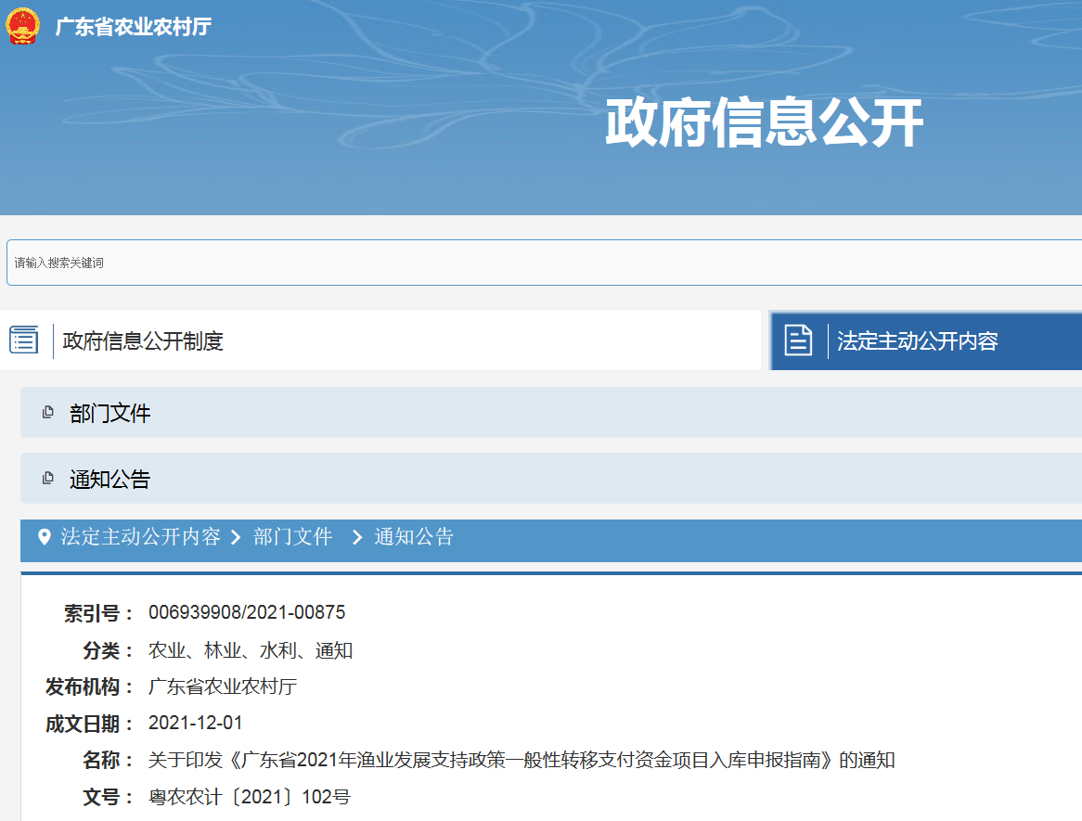This screenshot has width=1082, height=821.
Task: Go to 法定主动公开内容 in breadcrumb
Action: pos(141,537)
